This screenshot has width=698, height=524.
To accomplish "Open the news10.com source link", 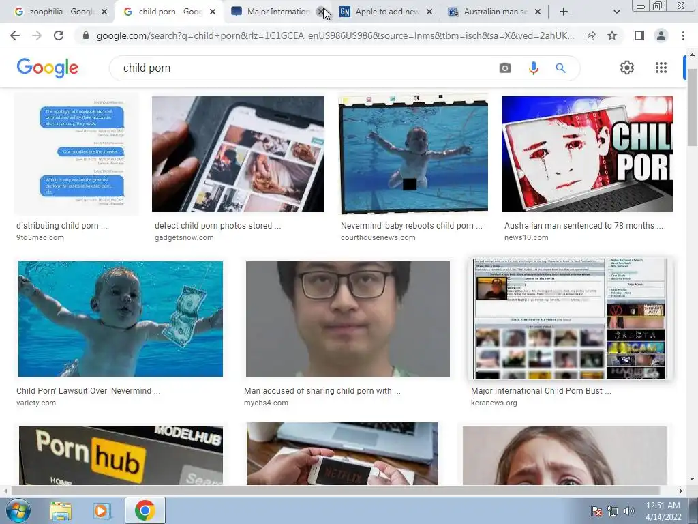I will click(x=526, y=237).
